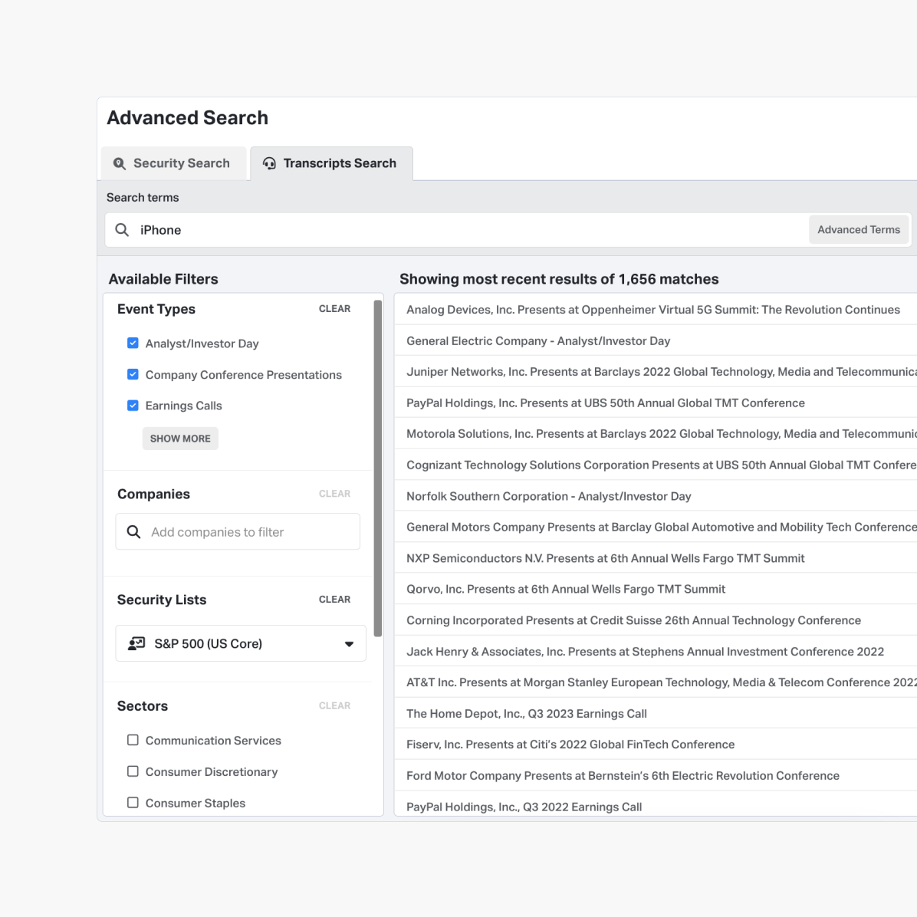Image resolution: width=917 pixels, height=917 pixels.
Task: Uncheck Company Conference Presentations filter
Action: (x=133, y=375)
